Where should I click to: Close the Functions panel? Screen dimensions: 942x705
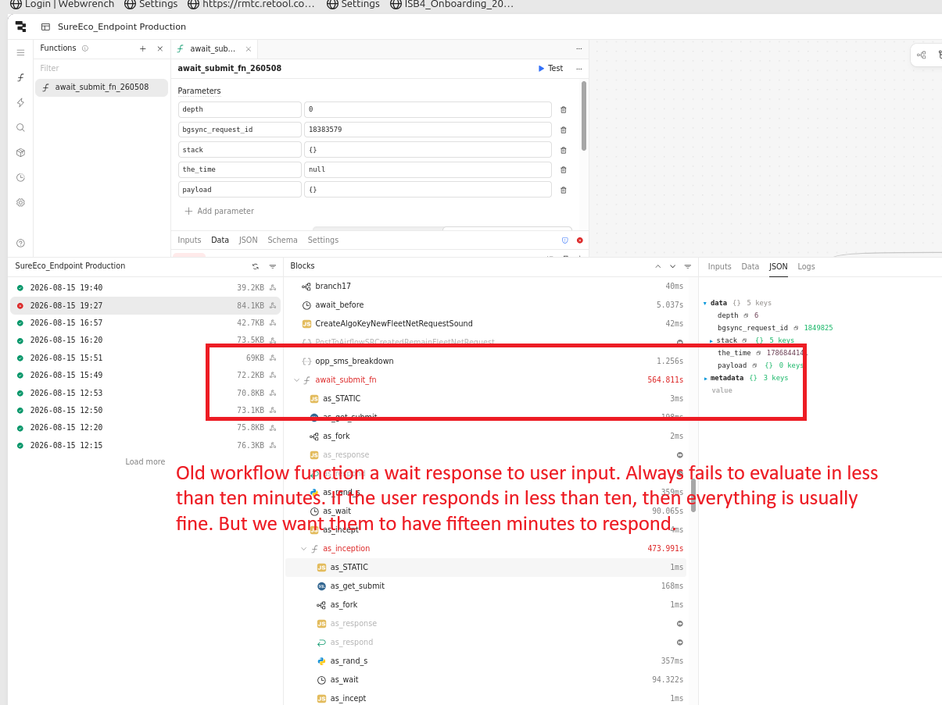[x=160, y=48]
